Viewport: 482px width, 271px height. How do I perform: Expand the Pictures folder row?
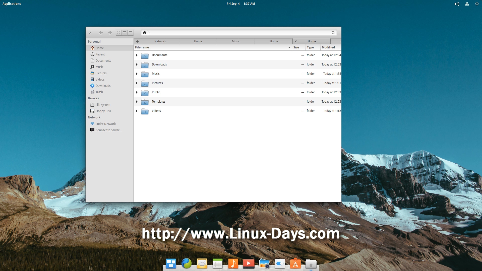[x=137, y=83]
